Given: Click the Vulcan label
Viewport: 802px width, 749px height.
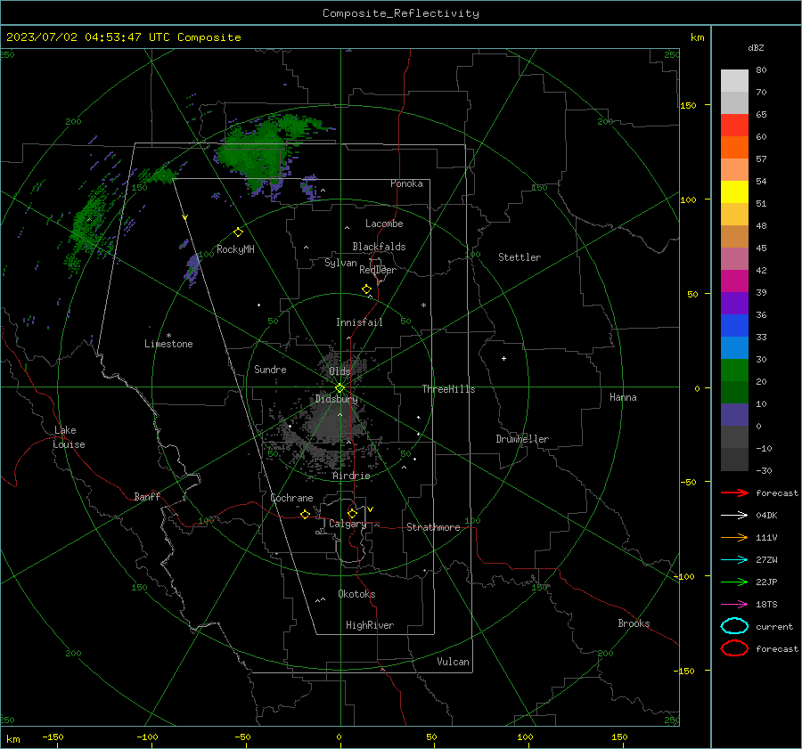Looking at the screenshot, I should 453,662.
